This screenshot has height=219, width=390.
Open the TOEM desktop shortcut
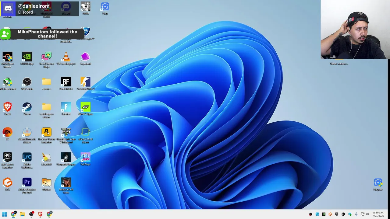86,8
